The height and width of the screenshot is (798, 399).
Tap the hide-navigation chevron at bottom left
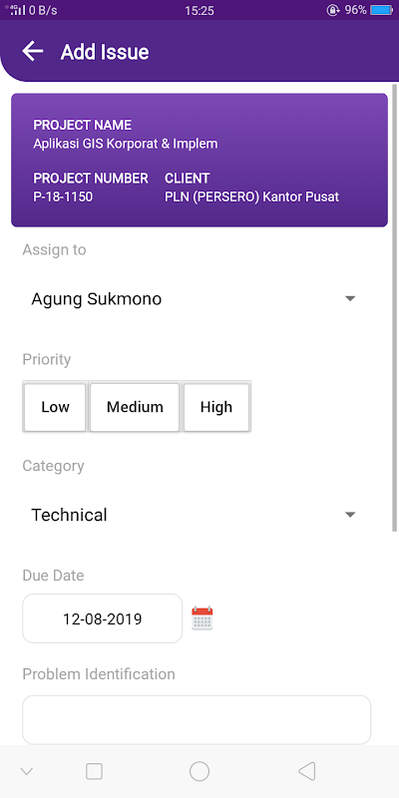27,771
